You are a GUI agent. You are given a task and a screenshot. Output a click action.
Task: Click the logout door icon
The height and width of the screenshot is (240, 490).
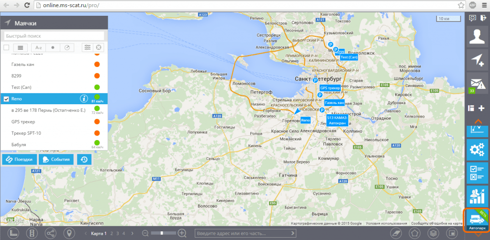click(x=482, y=18)
